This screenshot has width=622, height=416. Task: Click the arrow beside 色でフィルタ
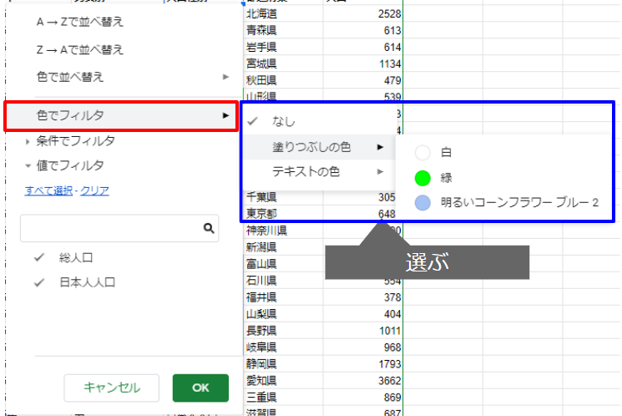(x=225, y=115)
